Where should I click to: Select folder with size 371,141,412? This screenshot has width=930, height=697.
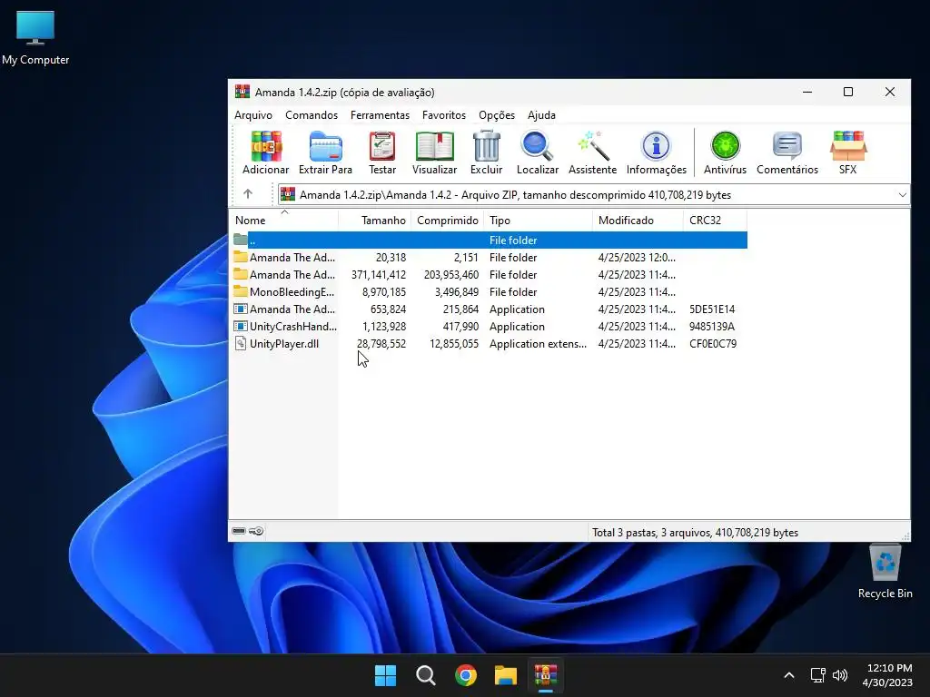[490, 274]
